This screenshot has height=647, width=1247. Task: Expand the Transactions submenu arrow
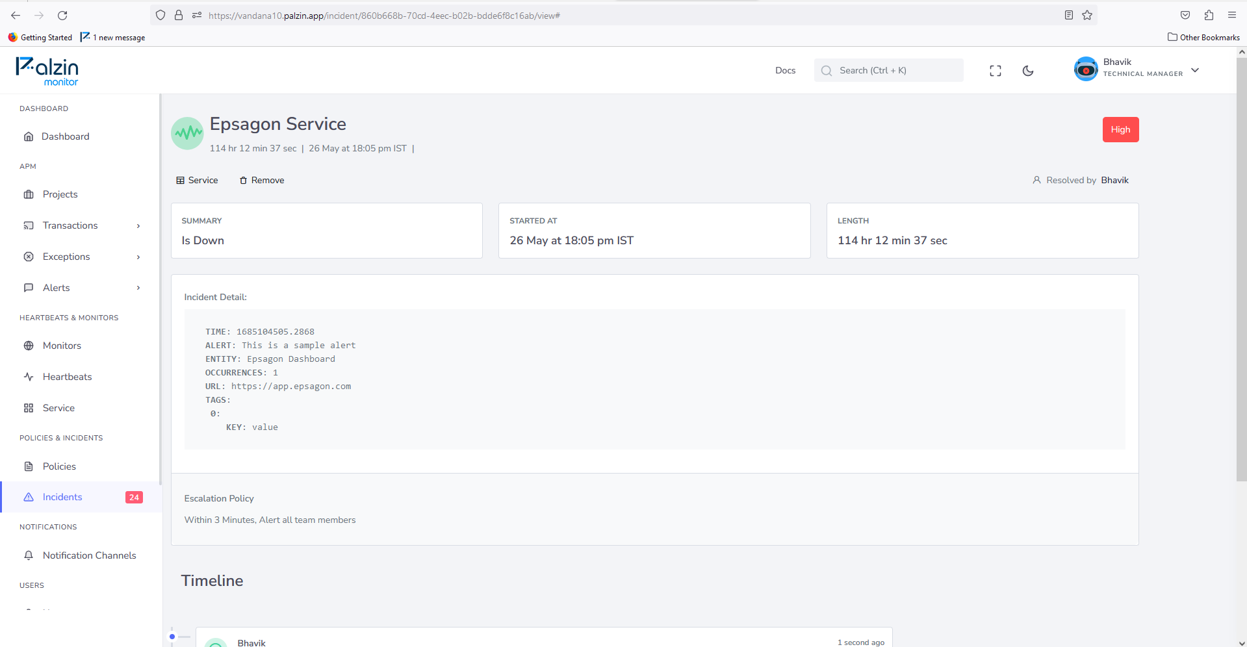tap(138, 226)
